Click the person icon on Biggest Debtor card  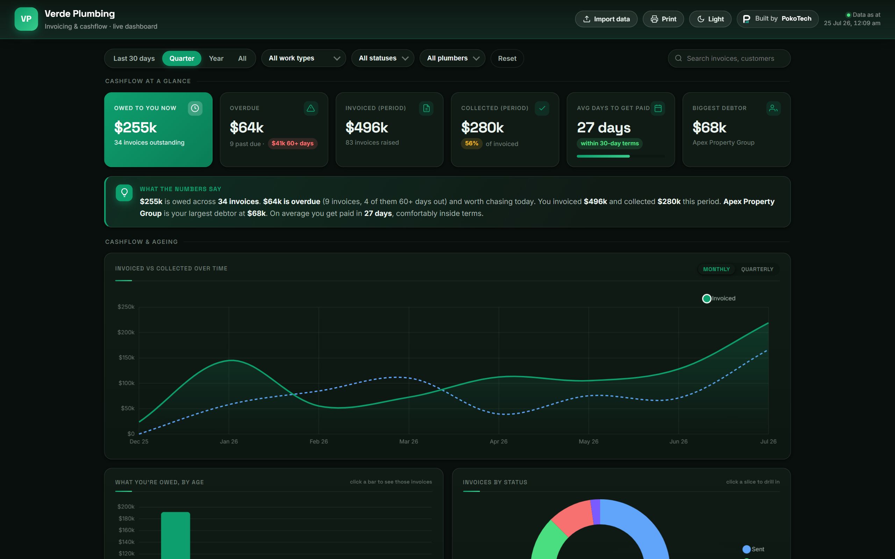click(773, 108)
